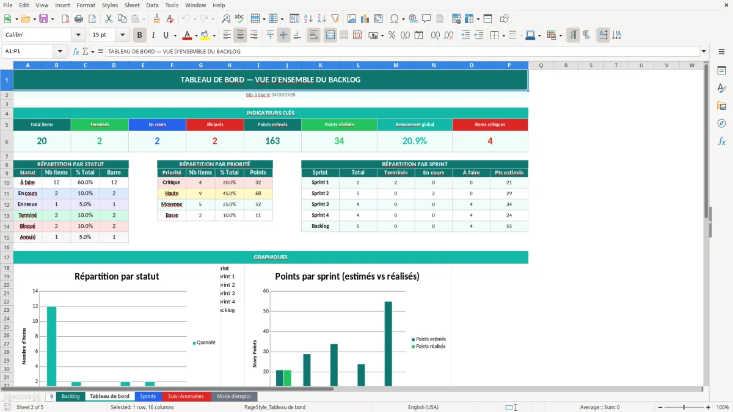Switch to the Sprints sheet tab
This screenshot has width=733, height=412.
tap(148, 396)
